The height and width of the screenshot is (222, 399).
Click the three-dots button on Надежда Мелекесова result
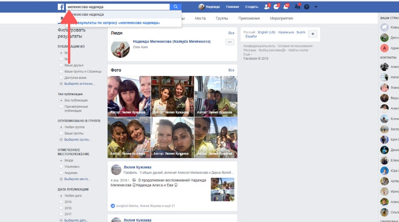pyautogui.click(x=230, y=42)
